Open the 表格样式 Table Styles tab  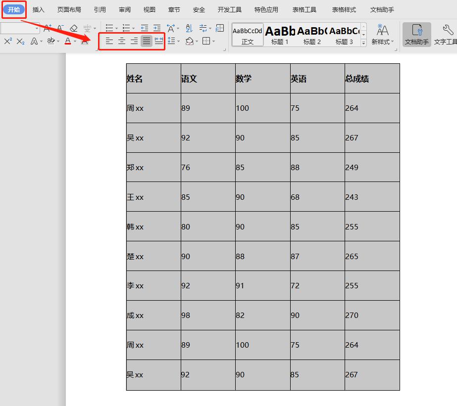click(x=344, y=9)
